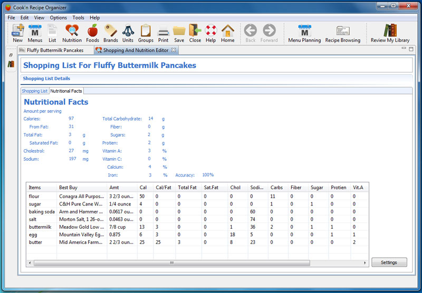Click the Items column header
This screenshot has width=422, height=293.
pos(42,188)
